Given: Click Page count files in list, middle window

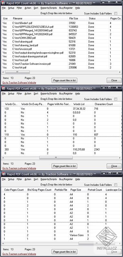Looking at the screenshot, I should [65, 166].
